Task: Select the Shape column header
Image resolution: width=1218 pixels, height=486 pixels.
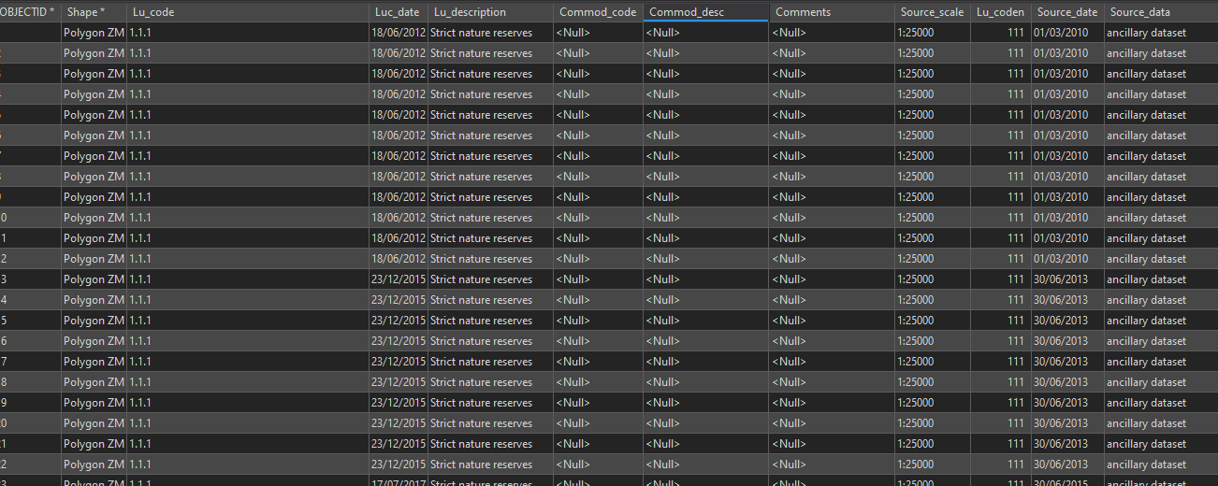Action: click(x=94, y=12)
